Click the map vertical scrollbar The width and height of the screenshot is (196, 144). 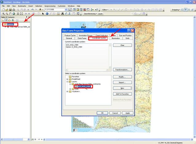click(x=194, y=77)
